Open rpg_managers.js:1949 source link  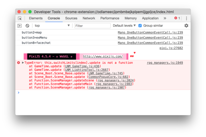click(x=165, y=63)
